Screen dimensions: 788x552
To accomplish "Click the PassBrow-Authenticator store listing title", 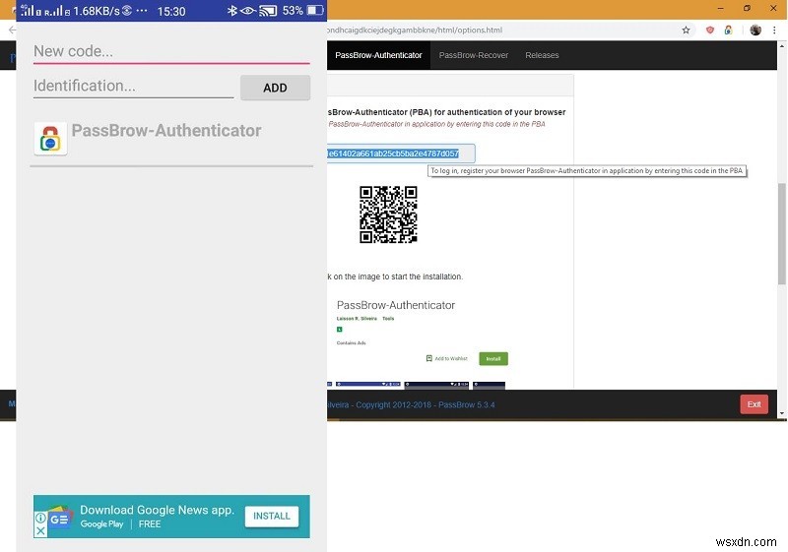I will (396, 305).
